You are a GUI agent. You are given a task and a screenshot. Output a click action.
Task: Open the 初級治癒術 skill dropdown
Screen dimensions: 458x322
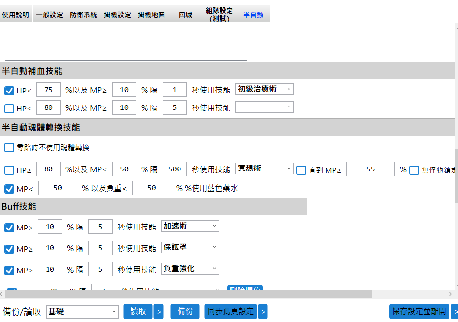pos(264,89)
